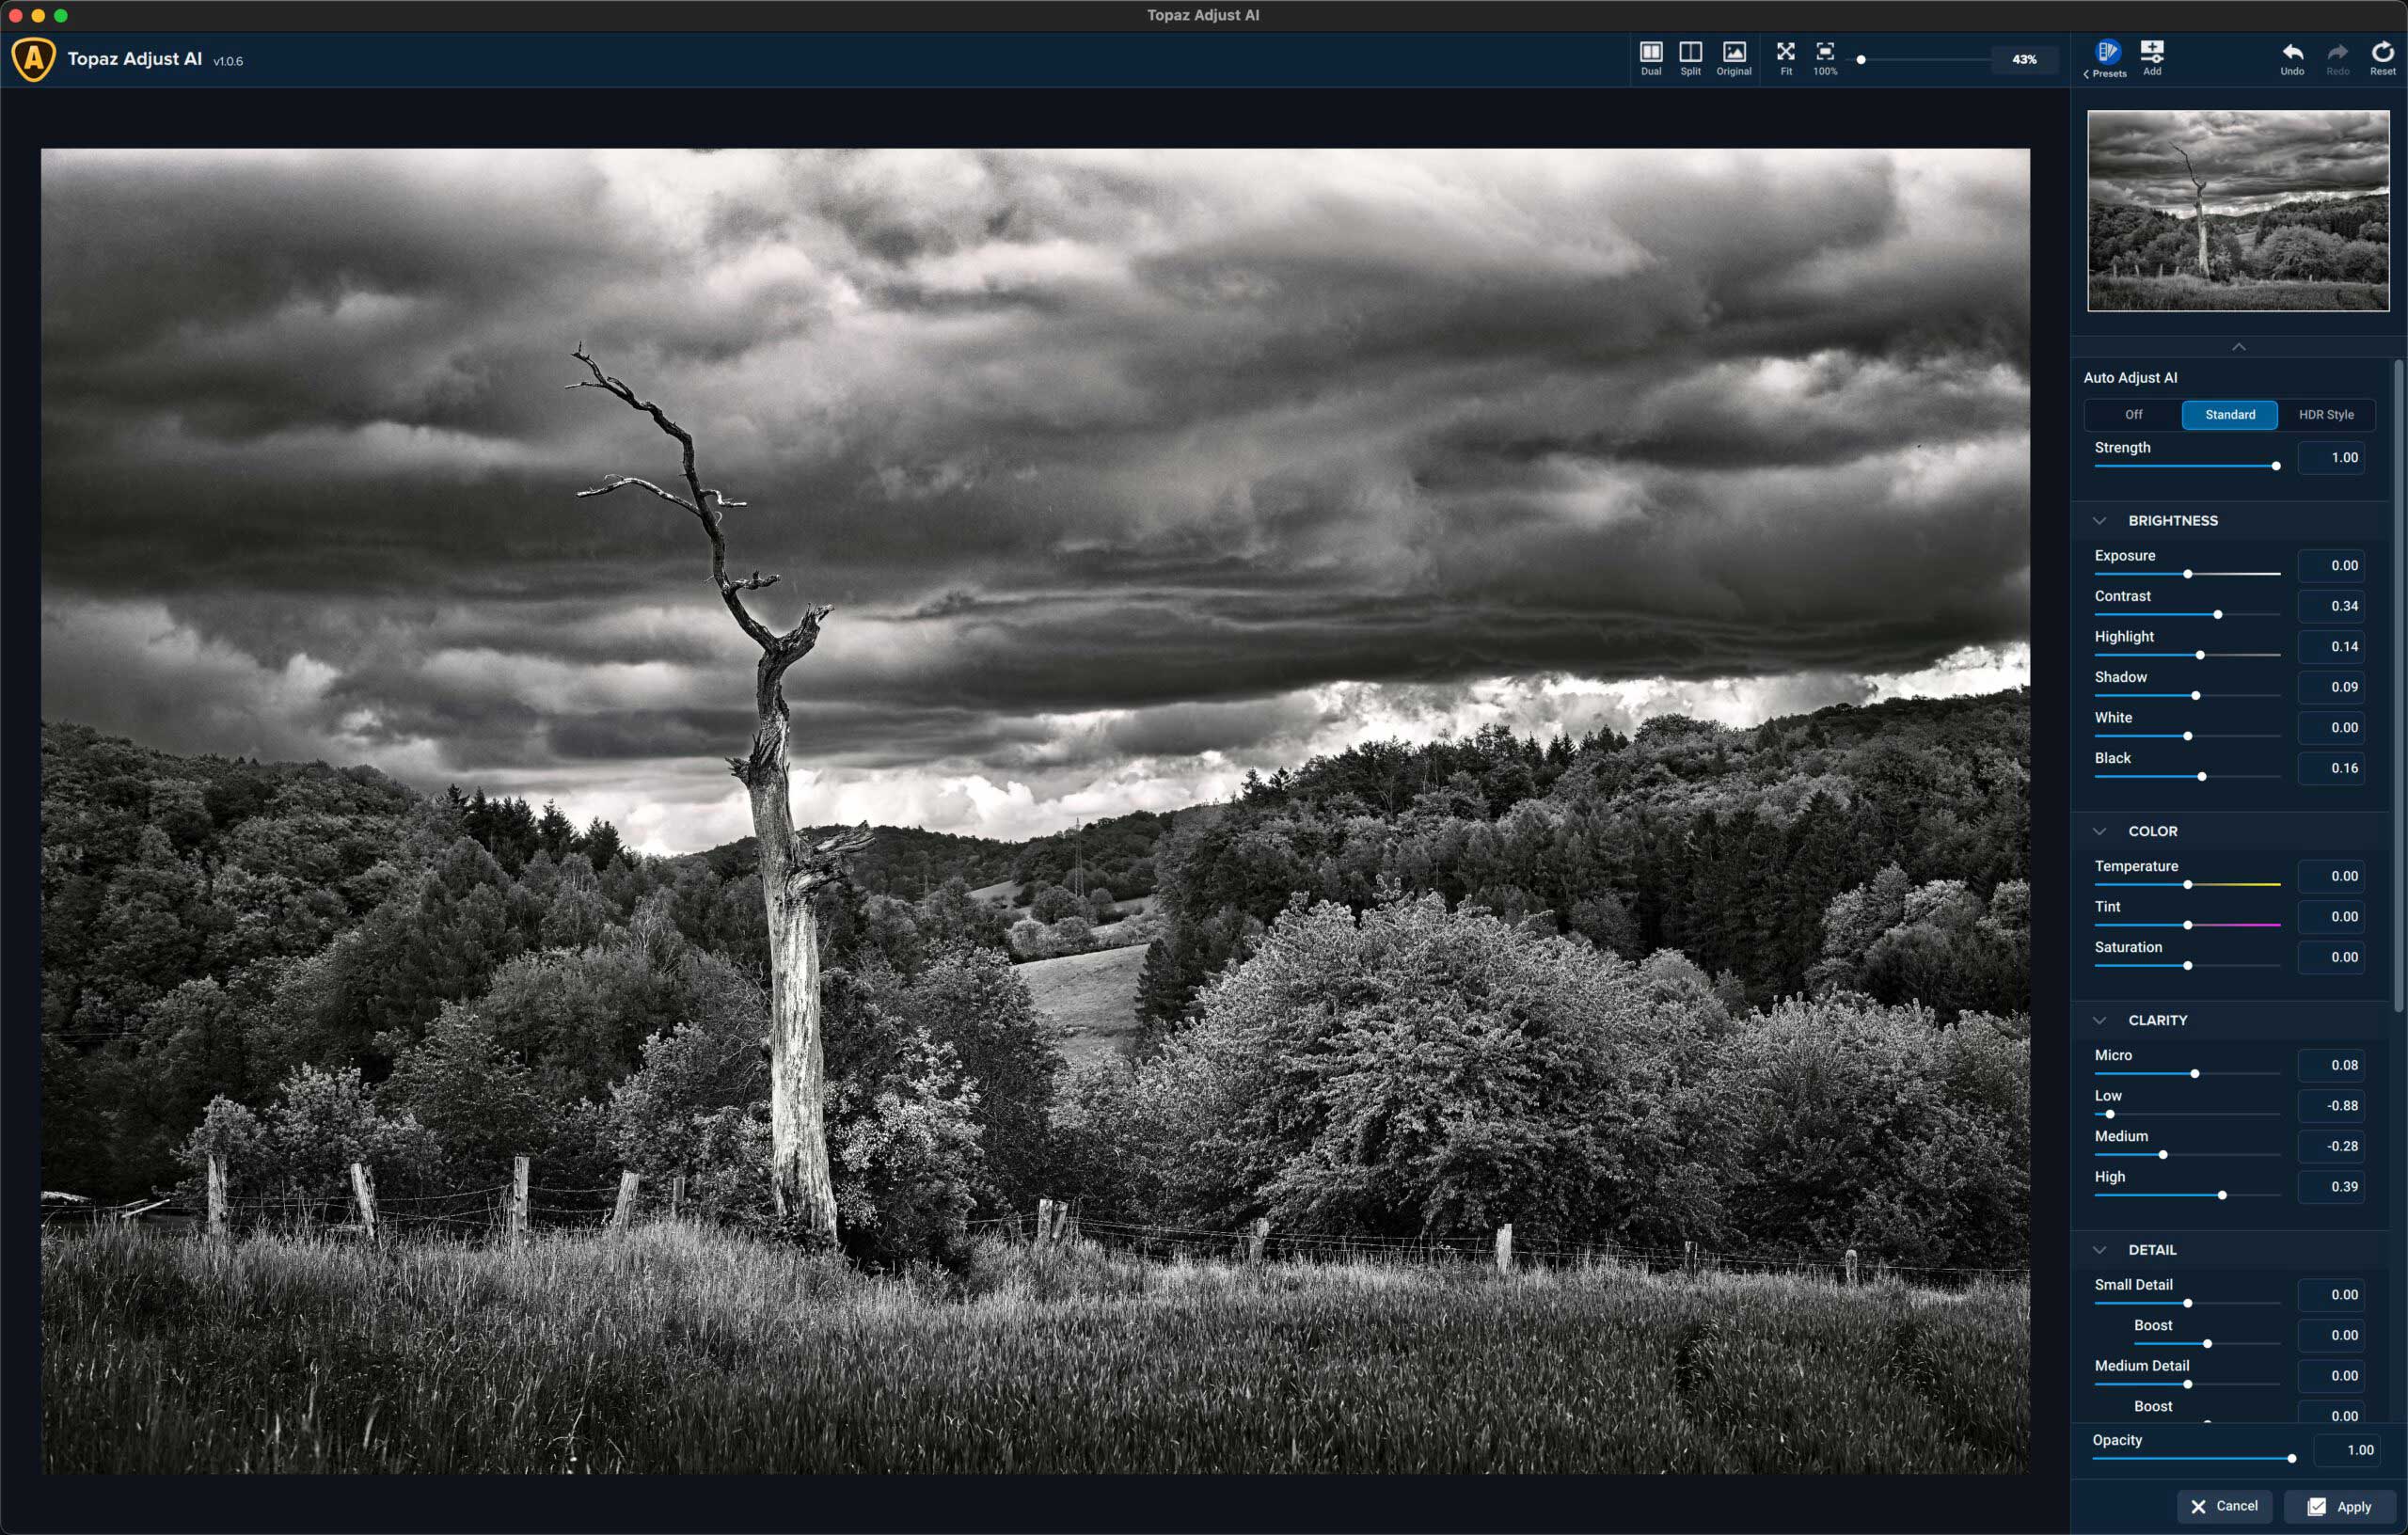Enable Split view icon
Screen dimensions: 2408x1535
click(x=1690, y=56)
